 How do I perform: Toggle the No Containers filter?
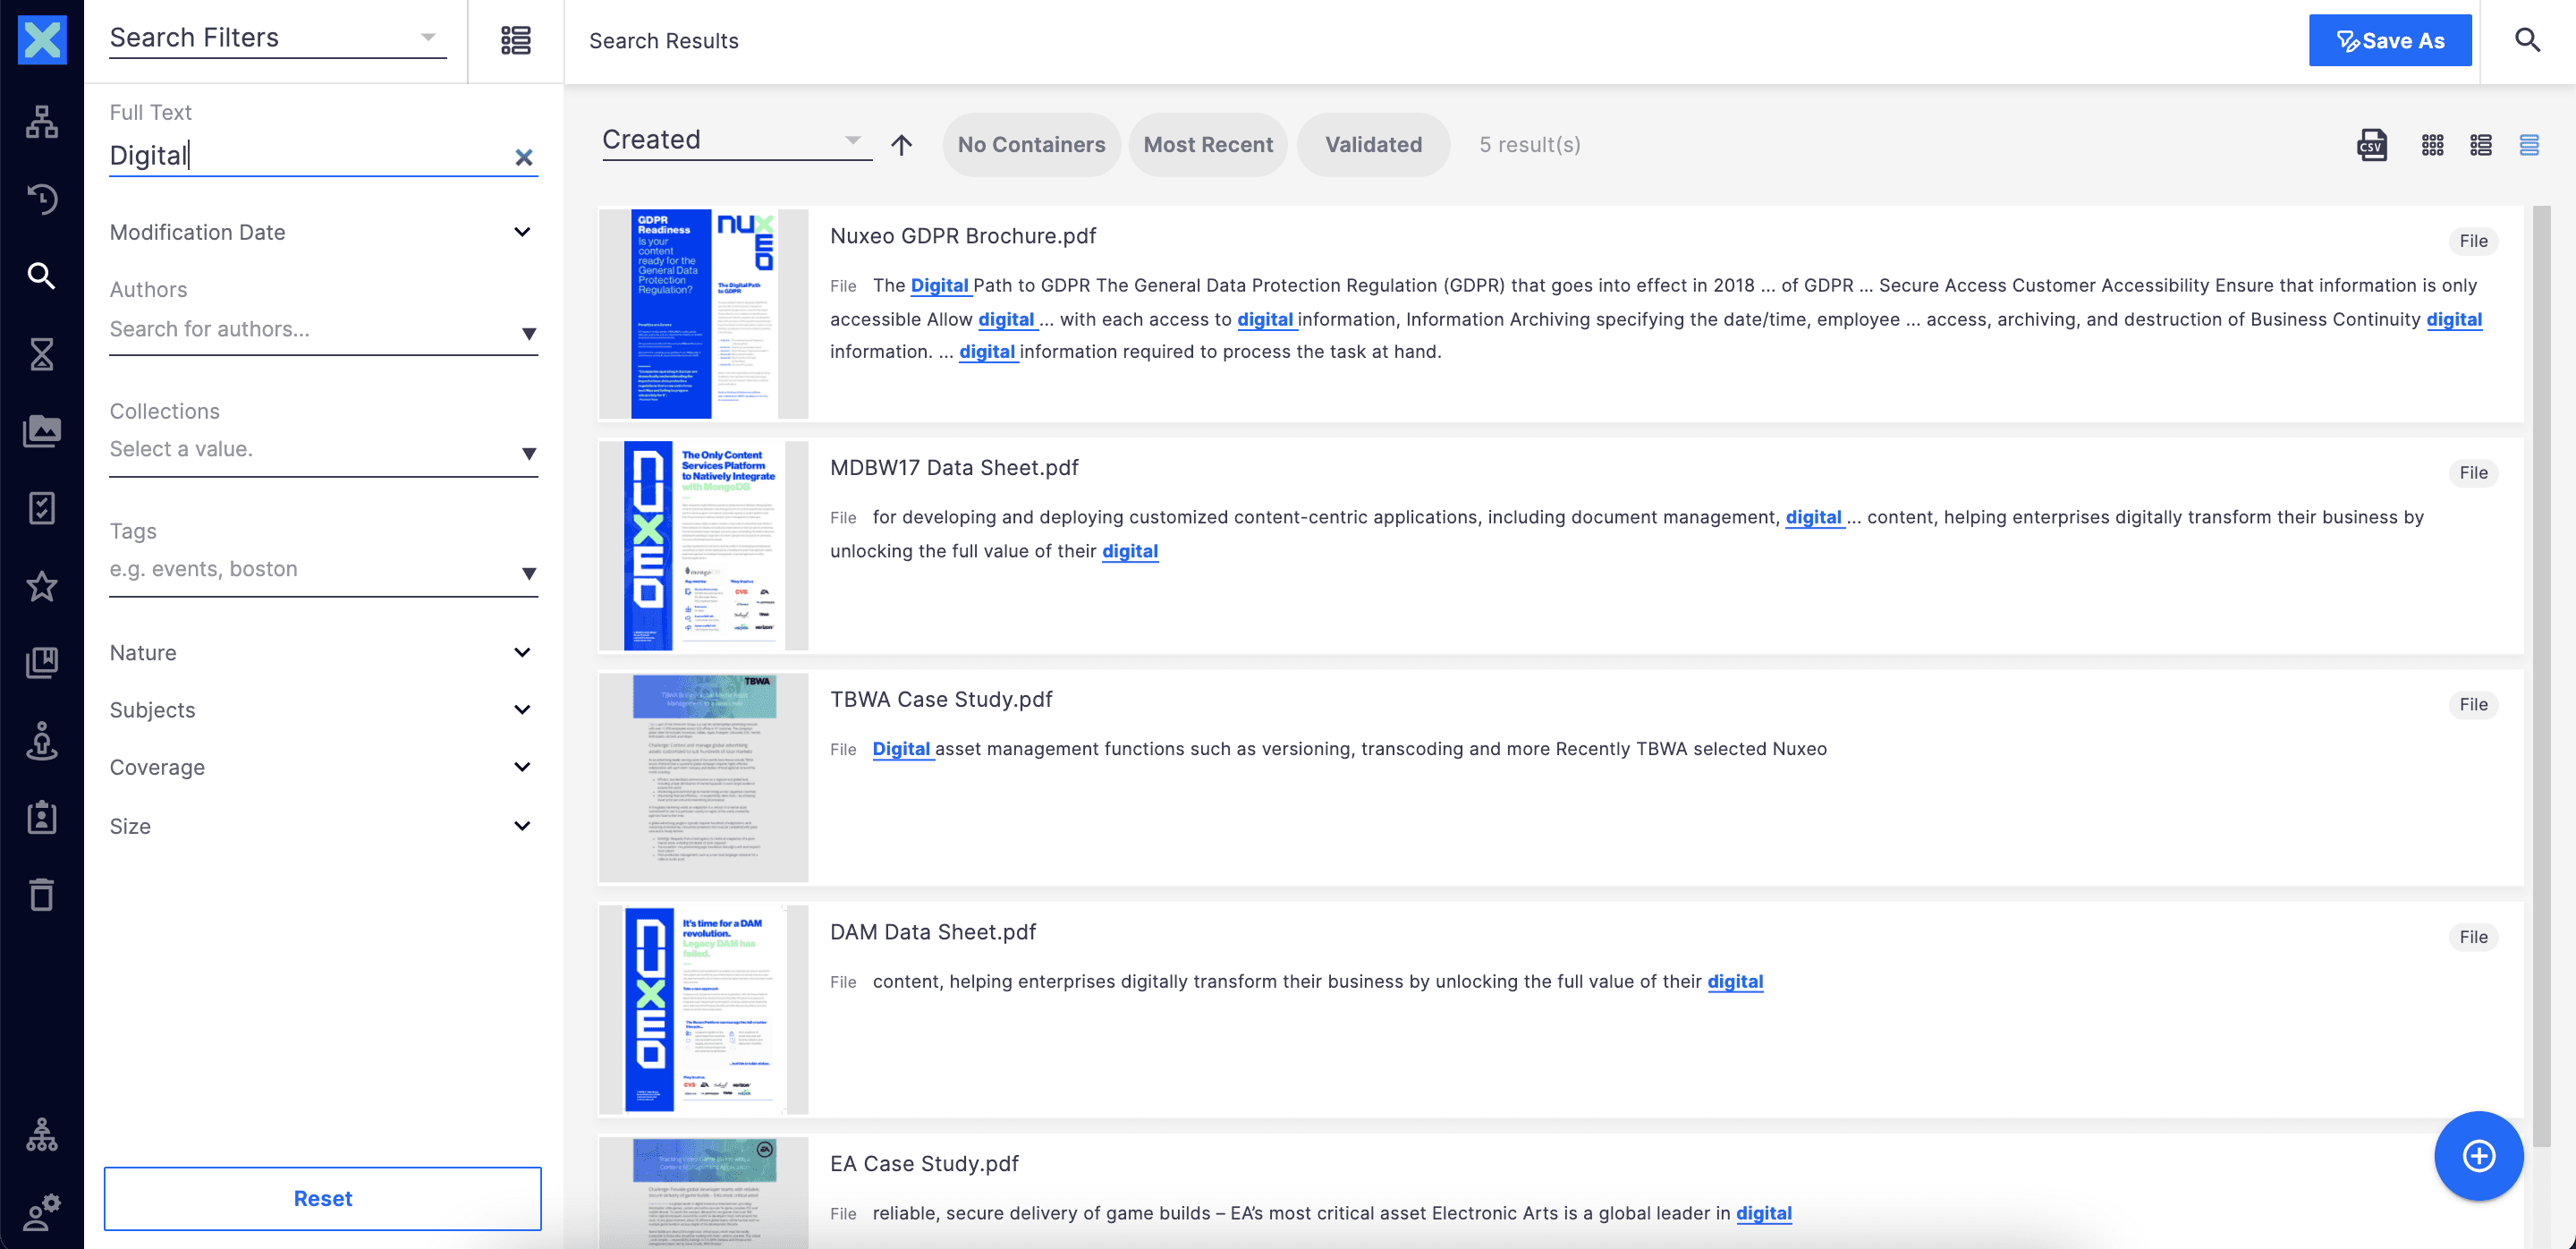pyautogui.click(x=1031, y=145)
